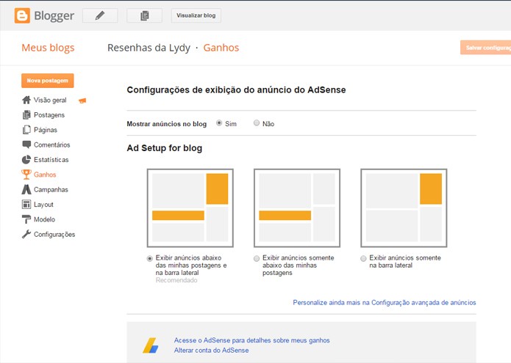Open Comentários section
This screenshot has width=511, height=363.
coord(52,145)
